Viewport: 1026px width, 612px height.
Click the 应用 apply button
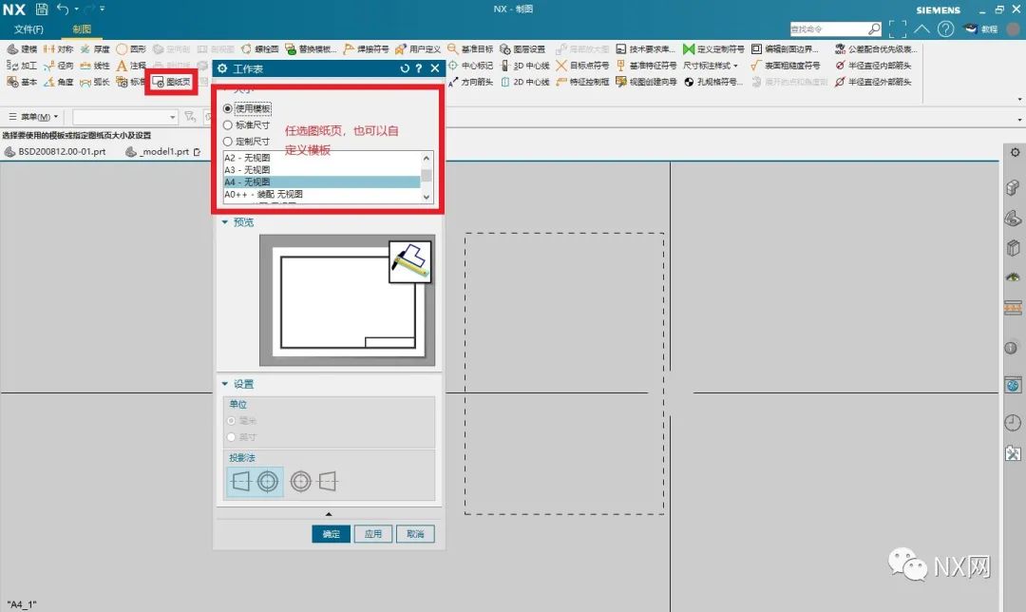pos(373,534)
